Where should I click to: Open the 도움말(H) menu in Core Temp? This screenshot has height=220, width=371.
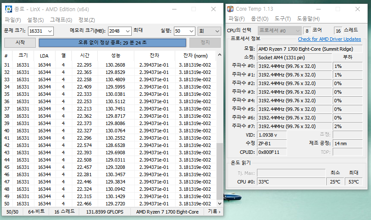(x=308, y=18)
